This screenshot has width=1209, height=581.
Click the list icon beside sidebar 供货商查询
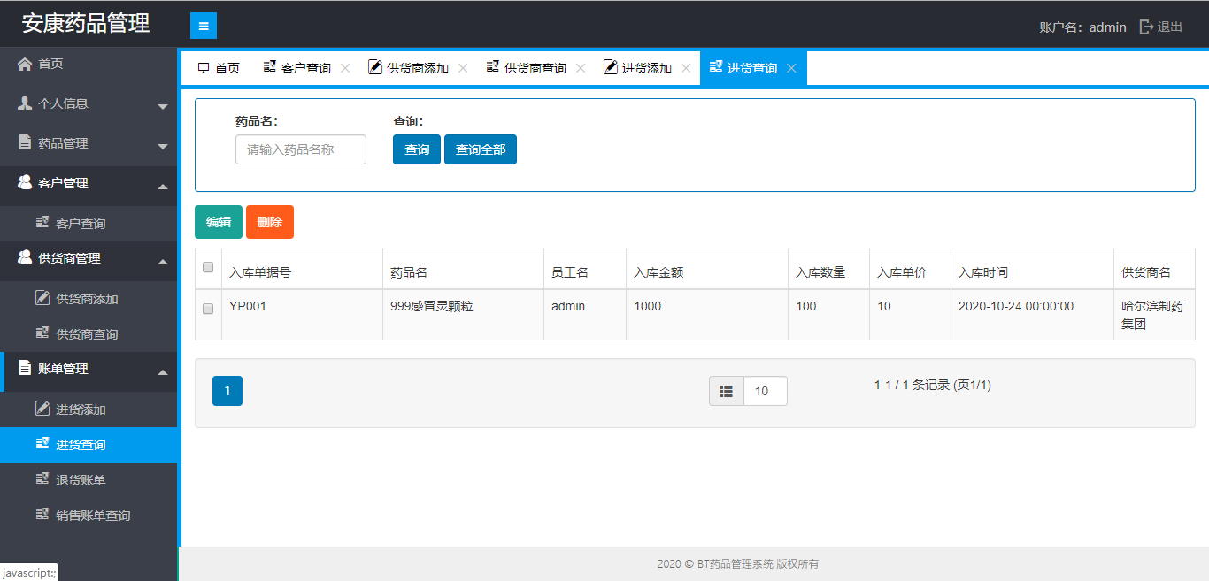[x=42, y=333]
